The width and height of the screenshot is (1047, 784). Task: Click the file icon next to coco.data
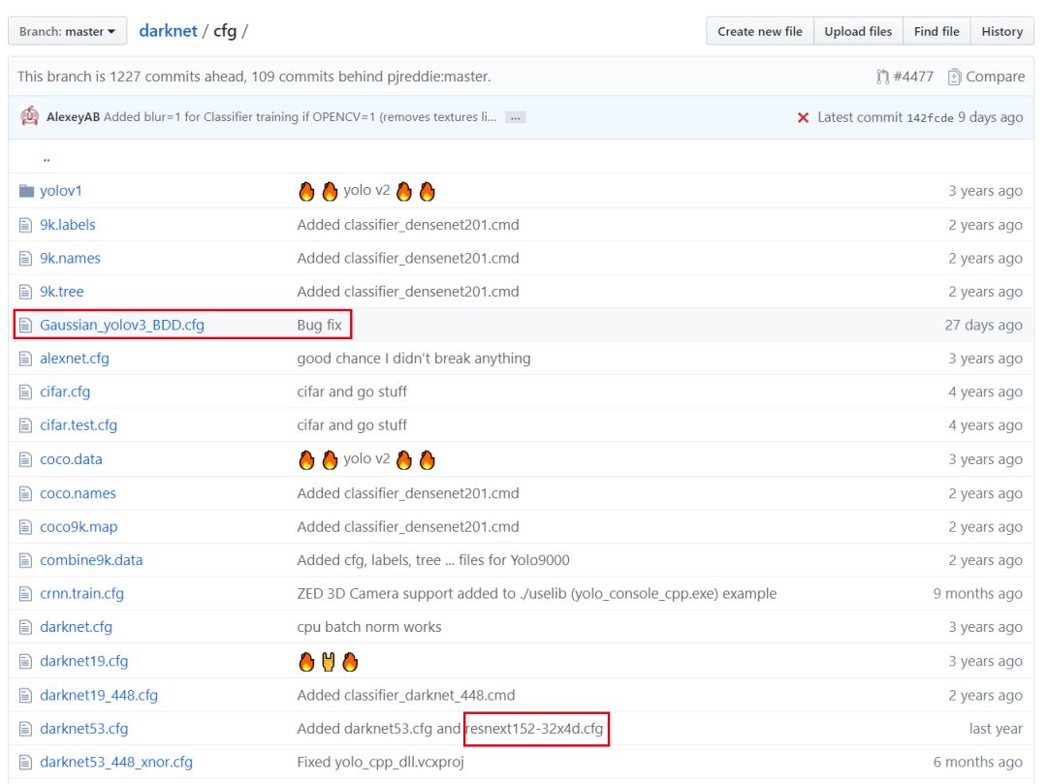[x=25, y=459]
